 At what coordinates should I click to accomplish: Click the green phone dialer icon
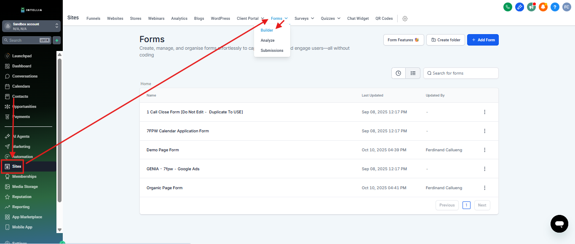[508, 7]
